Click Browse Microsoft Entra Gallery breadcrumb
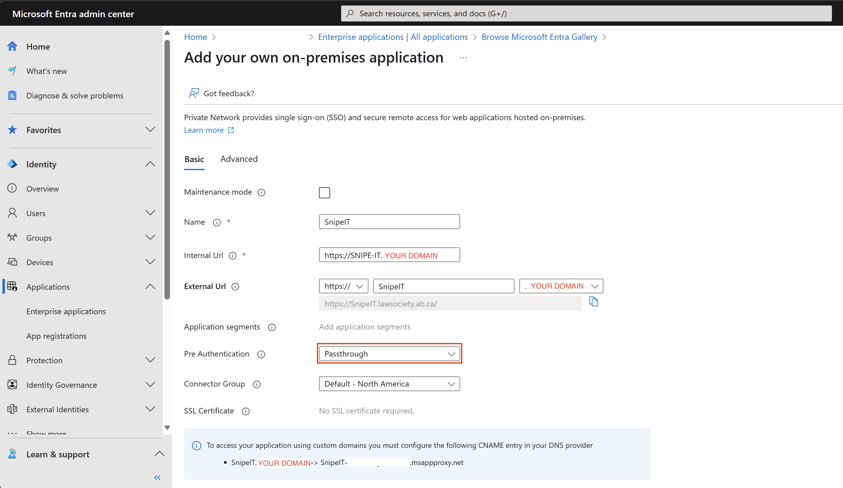The width and height of the screenshot is (843, 488). 539,37
